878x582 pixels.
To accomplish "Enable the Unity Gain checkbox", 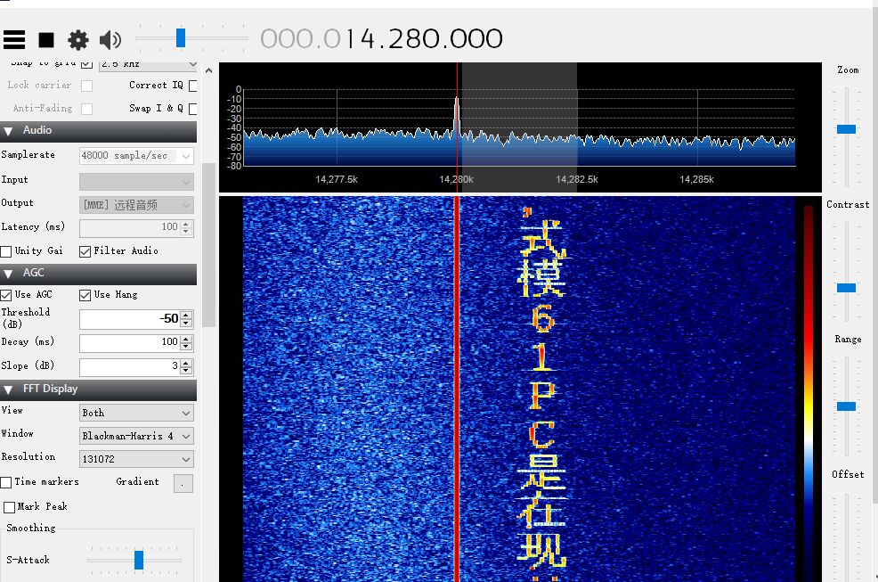I will coord(6,251).
